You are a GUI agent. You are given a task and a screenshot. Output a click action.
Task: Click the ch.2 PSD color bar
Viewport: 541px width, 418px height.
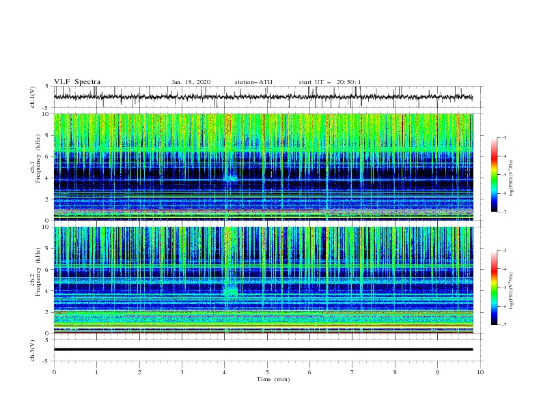(494, 288)
